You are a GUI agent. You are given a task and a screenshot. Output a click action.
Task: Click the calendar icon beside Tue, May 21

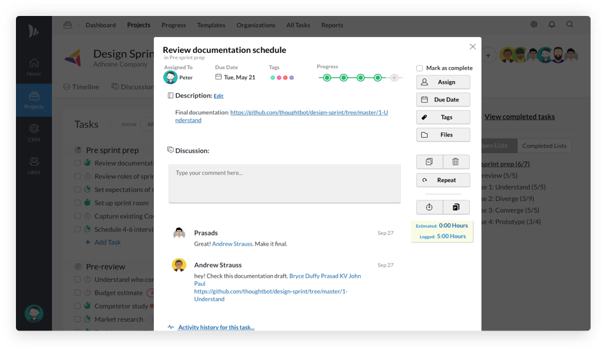[218, 77]
